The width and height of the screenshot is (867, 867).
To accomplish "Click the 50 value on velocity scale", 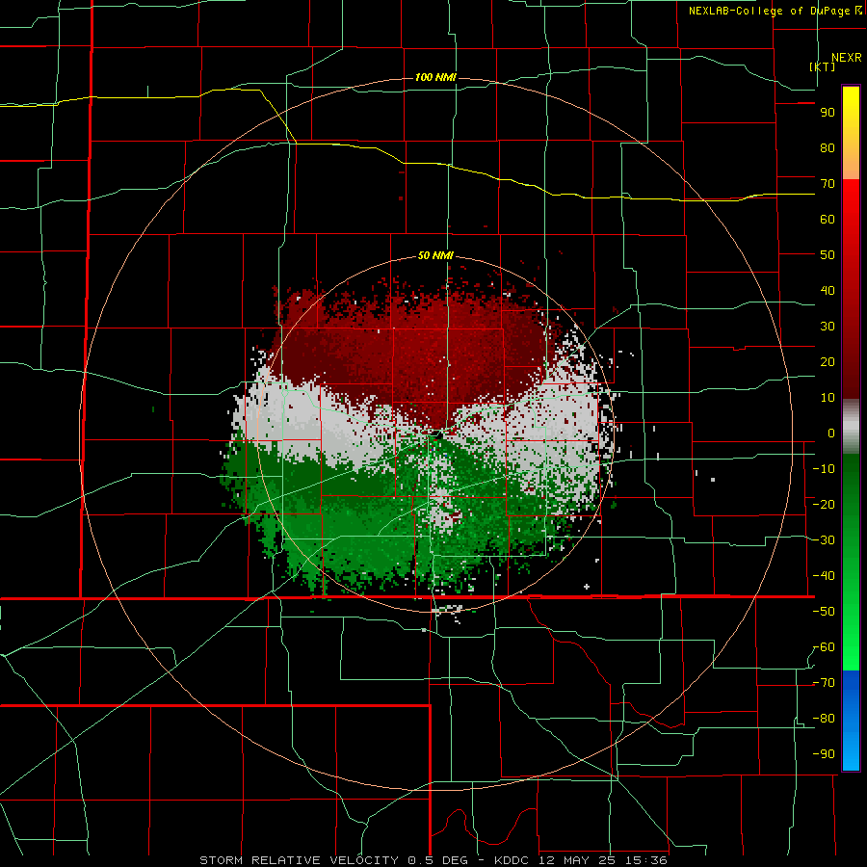I will pyautogui.click(x=828, y=255).
